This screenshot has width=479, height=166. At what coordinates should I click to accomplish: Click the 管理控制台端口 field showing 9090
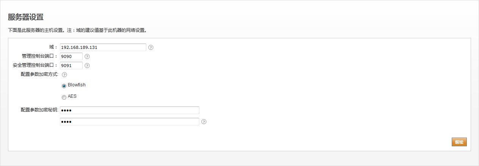pos(71,56)
